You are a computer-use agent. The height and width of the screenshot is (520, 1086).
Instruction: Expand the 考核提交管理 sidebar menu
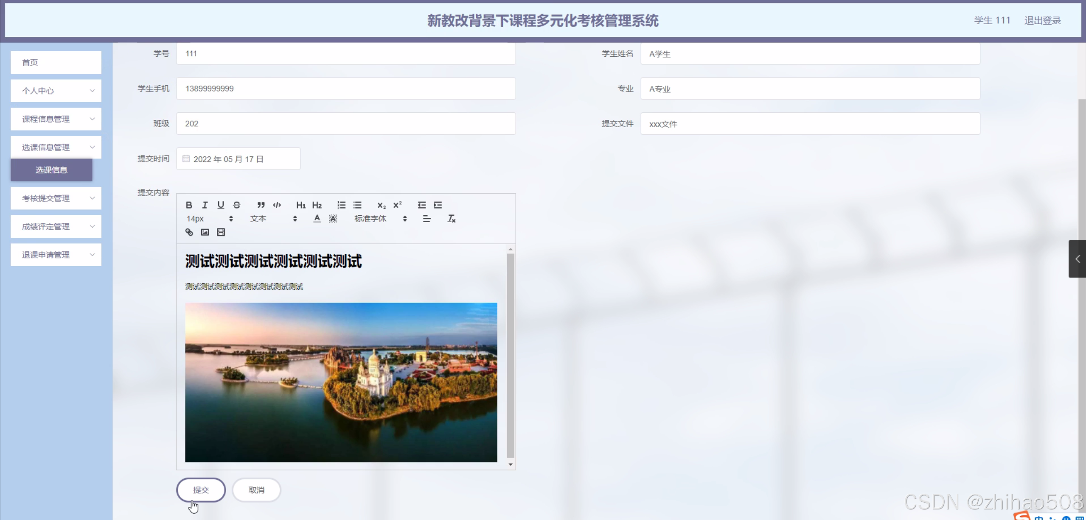click(56, 198)
